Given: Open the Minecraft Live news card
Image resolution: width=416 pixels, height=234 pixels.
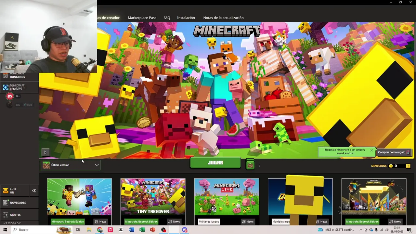Looking at the screenshot, I should [x=227, y=197].
